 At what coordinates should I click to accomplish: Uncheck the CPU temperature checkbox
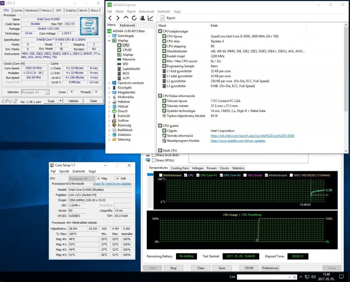[185, 175]
